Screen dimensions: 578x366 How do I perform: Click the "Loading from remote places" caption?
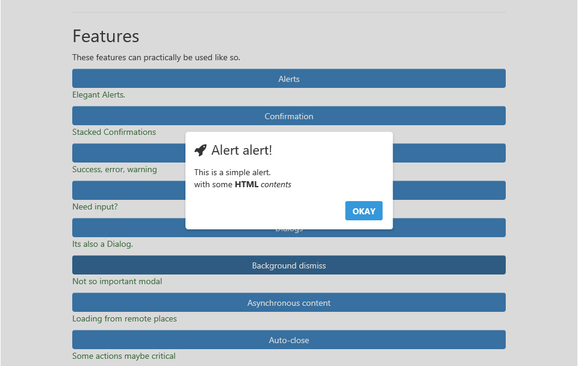click(125, 319)
